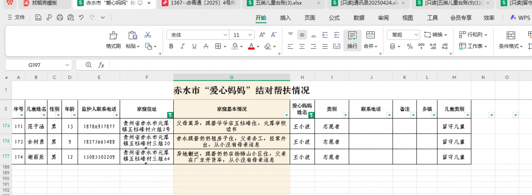Click the Undo arrow icon

(81, 18)
